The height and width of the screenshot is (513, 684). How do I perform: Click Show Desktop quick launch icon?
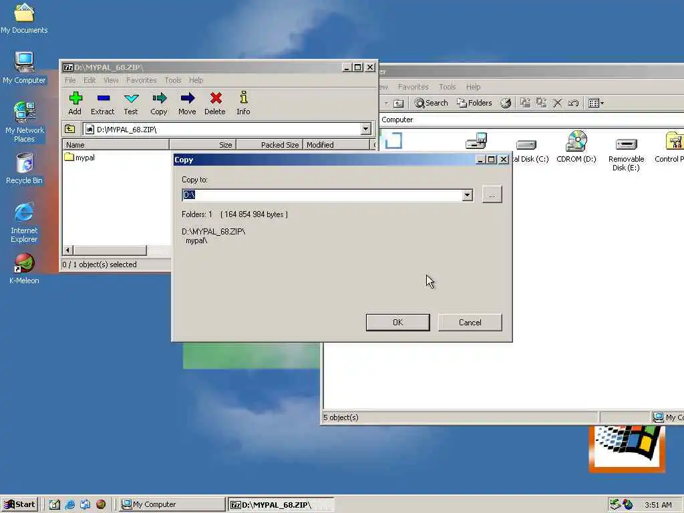tap(55, 504)
